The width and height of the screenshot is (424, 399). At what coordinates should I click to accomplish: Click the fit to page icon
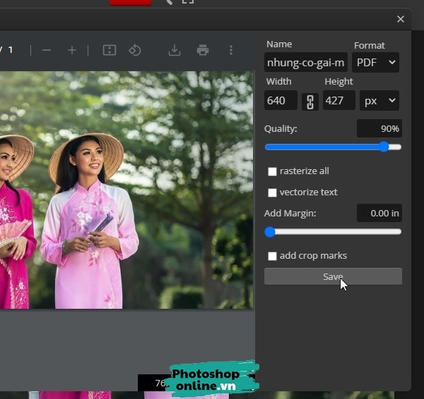pos(109,50)
